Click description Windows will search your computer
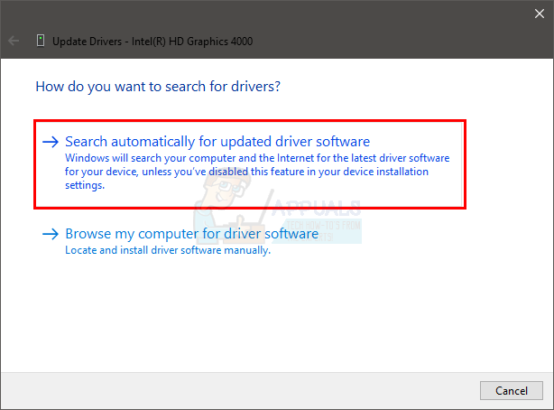Image resolution: width=554 pixels, height=410 pixels. pyautogui.click(x=257, y=172)
